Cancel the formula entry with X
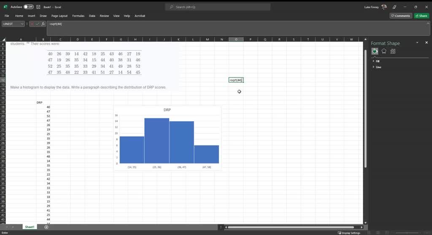 (32, 24)
